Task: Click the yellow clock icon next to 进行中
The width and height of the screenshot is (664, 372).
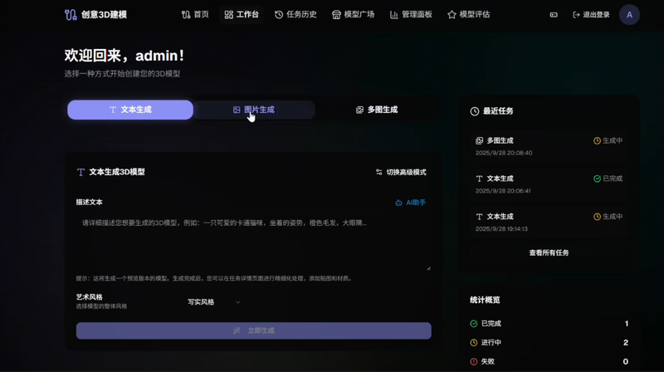Action: click(474, 342)
